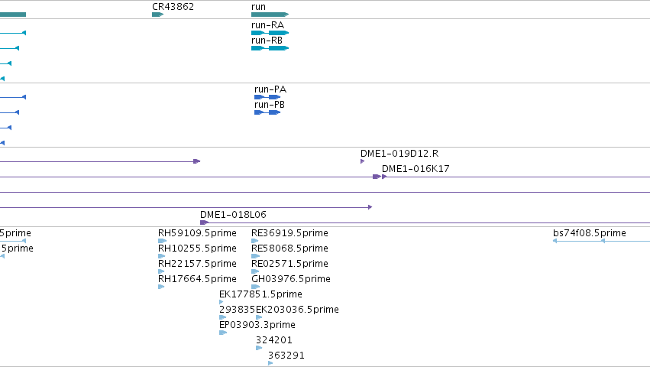This screenshot has height=367, width=650.
Task: Click the EP03903.3prime EST glyph
Action: point(223,333)
